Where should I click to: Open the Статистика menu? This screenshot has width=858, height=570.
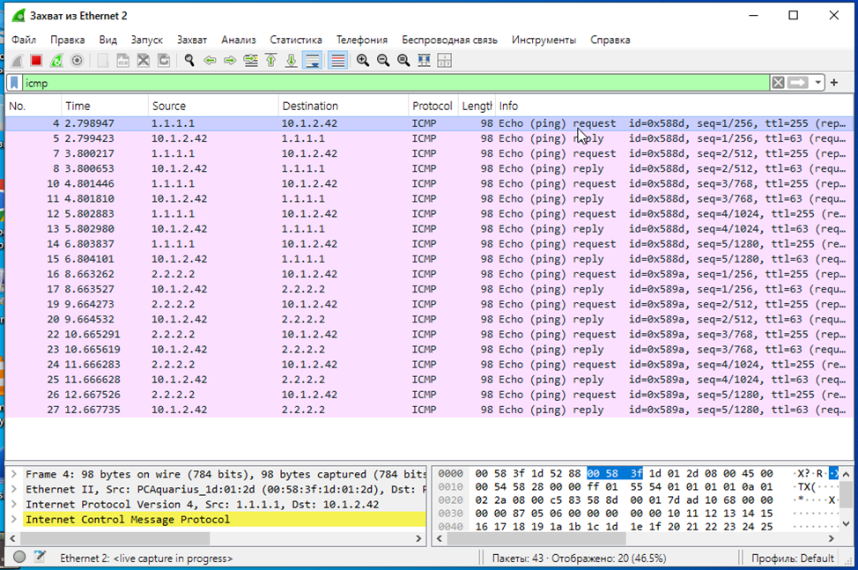[296, 40]
